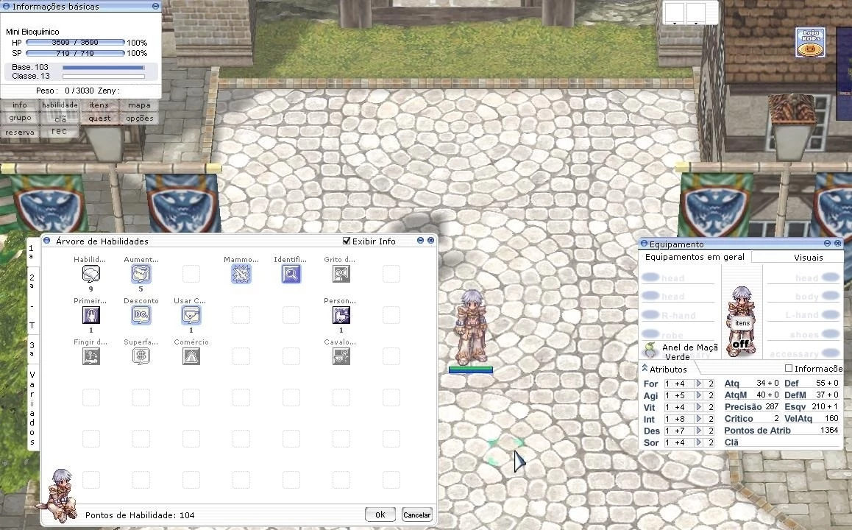Select the Equipamentos em geral tab

pos(695,257)
